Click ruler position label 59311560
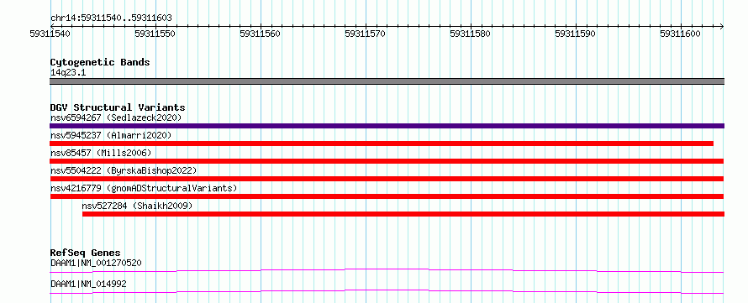This screenshot has height=303, width=748. (260, 34)
